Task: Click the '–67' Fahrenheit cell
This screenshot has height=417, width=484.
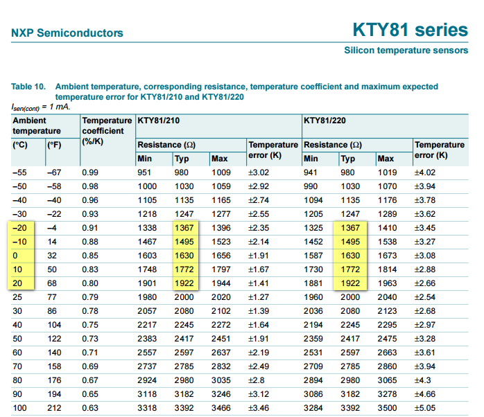Action: pyautogui.click(x=54, y=172)
